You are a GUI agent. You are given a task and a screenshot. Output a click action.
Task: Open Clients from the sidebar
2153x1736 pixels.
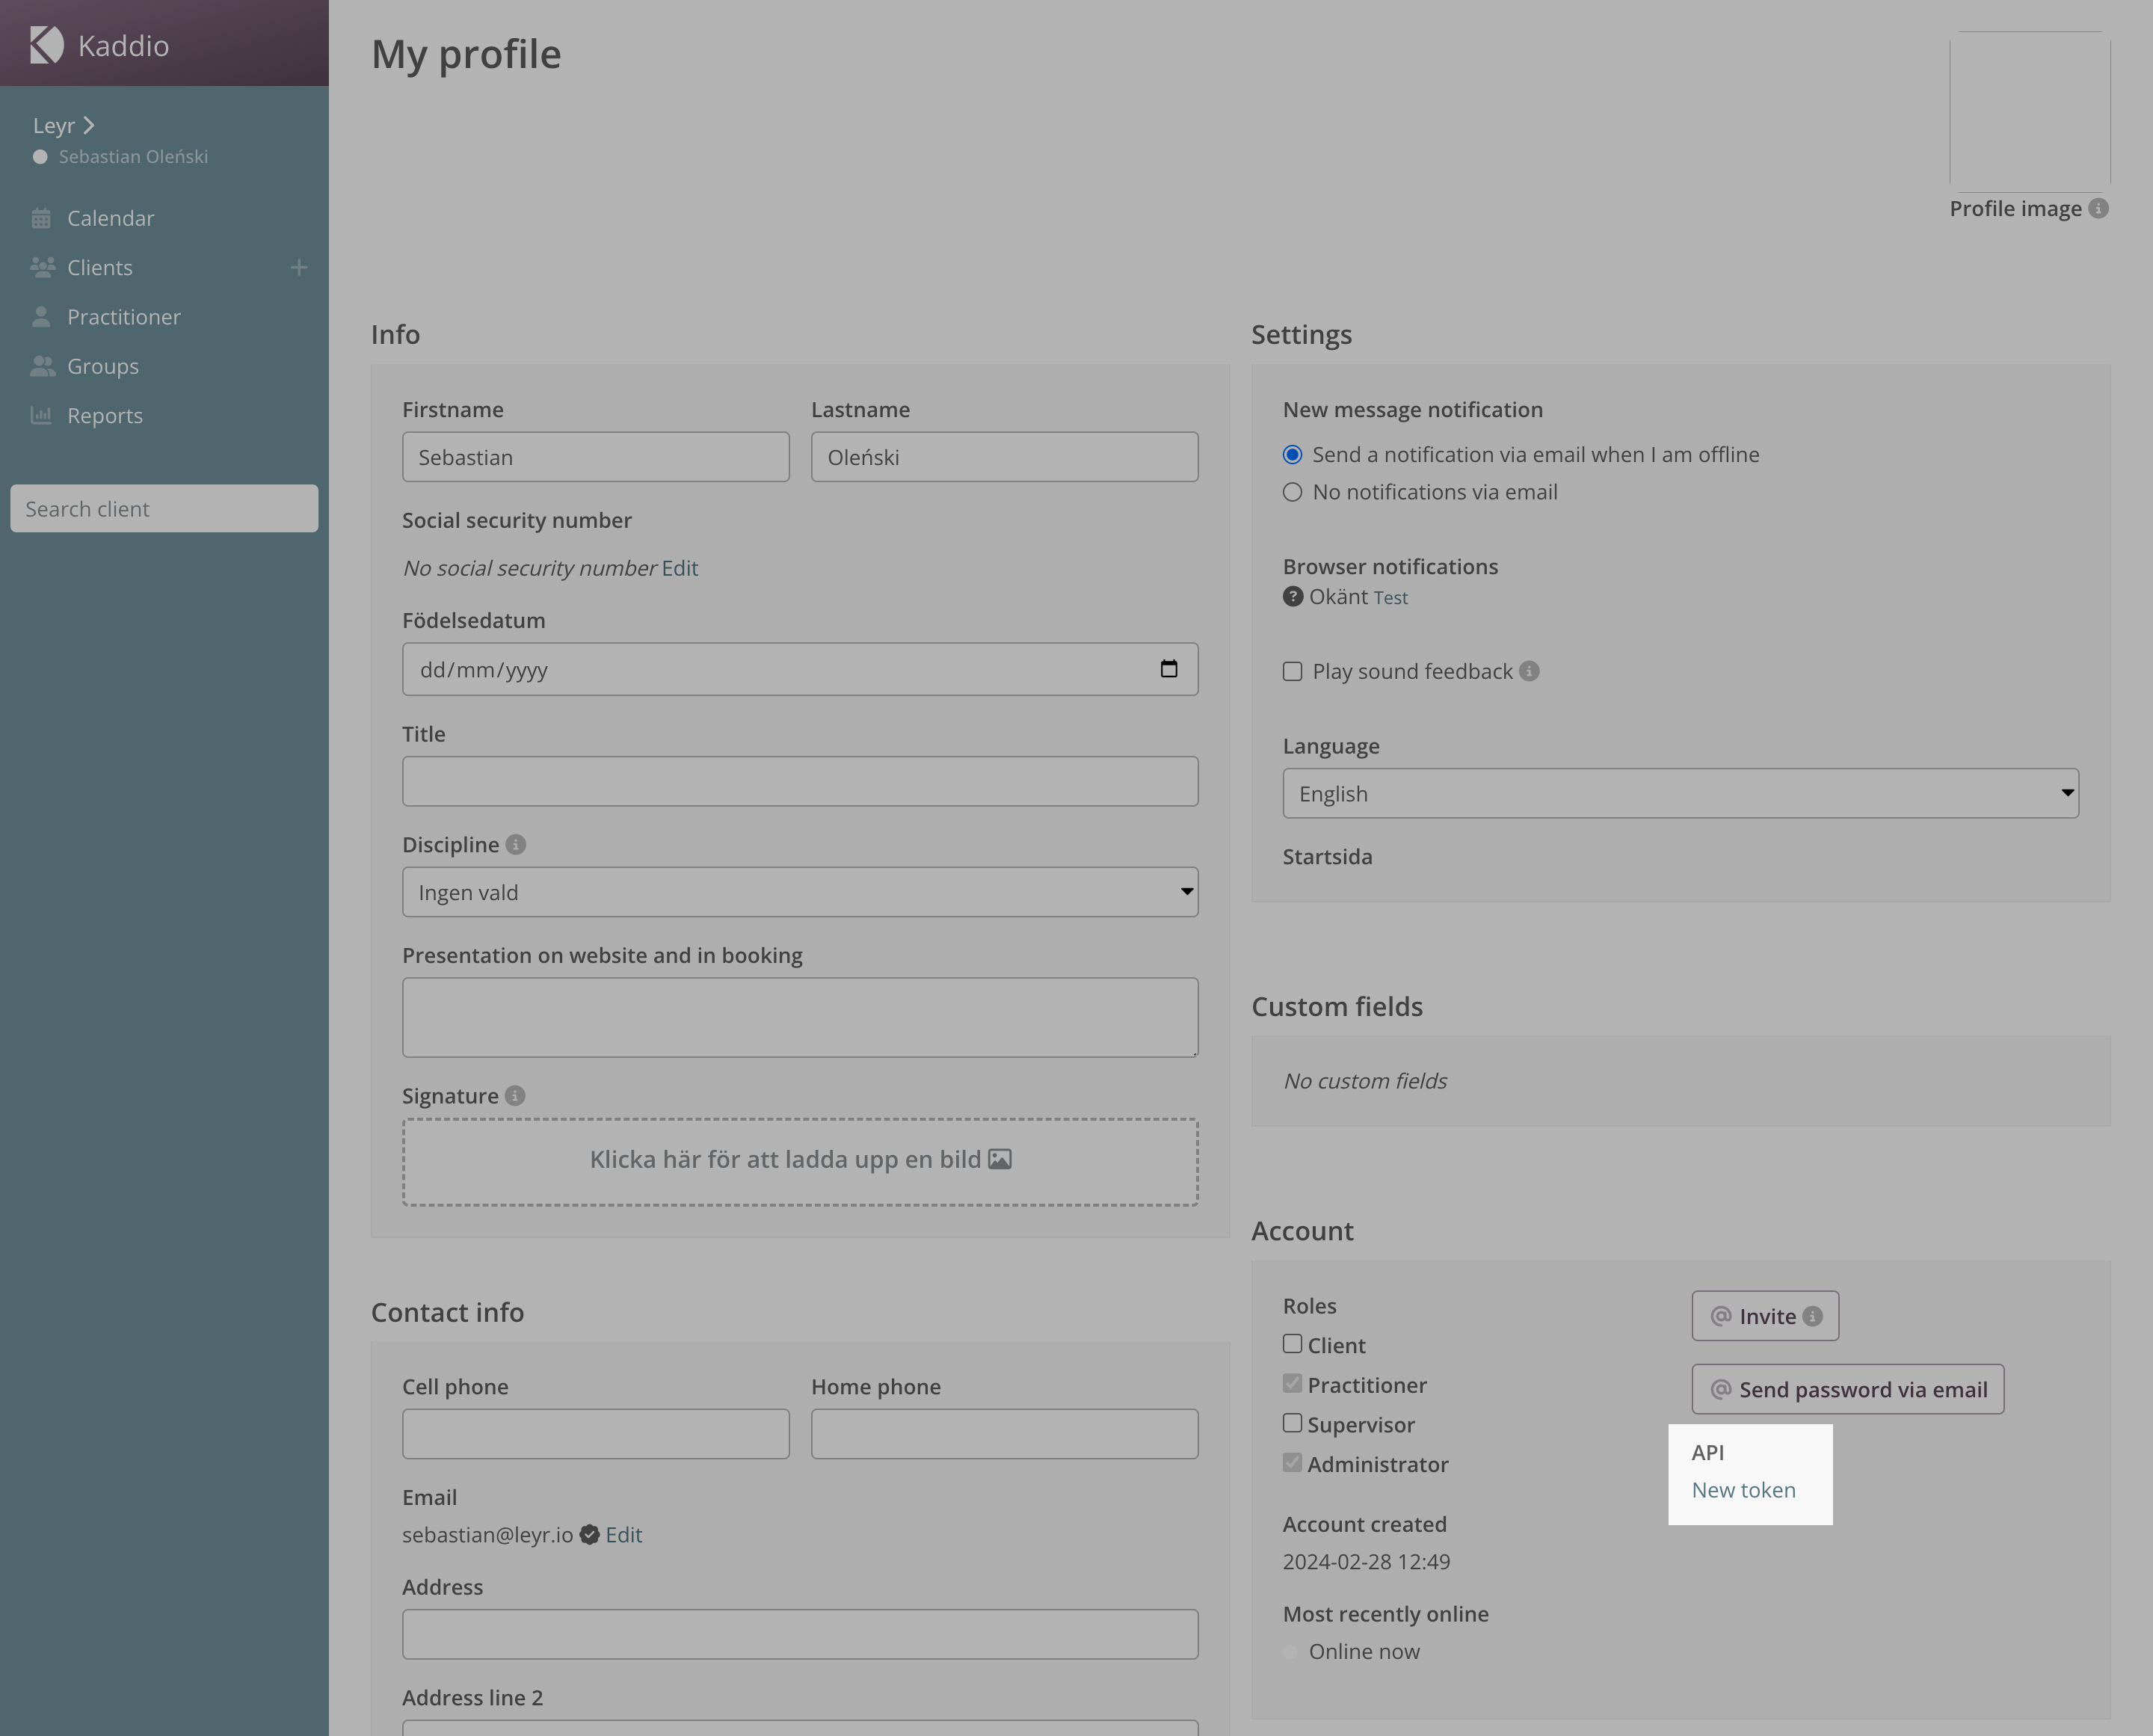[99, 267]
